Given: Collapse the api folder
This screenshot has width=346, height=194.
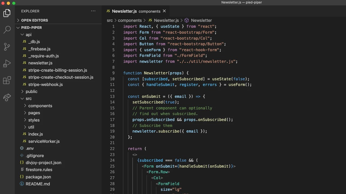Looking at the screenshot, I should click(28, 34).
